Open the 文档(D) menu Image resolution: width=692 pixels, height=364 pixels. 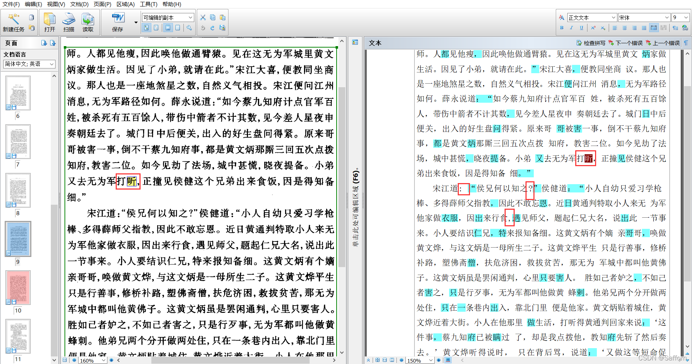click(x=79, y=4)
